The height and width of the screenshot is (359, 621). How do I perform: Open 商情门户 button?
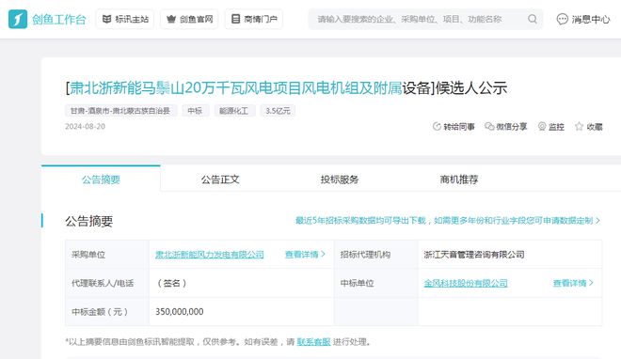click(x=254, y=19)
